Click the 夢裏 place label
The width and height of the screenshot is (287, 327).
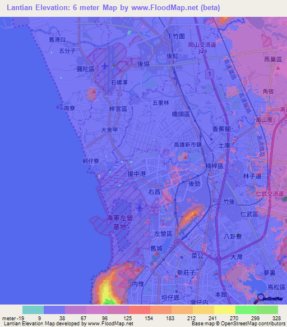click(269, 272)
